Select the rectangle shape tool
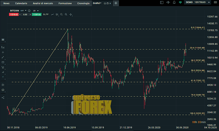Screen dimensions: 219x131 [x=3, y=62]
